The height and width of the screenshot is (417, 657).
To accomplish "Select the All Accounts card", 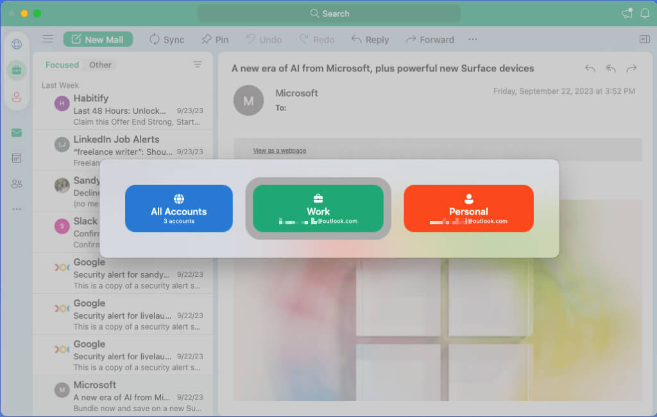I will click(x=179, y=208).
